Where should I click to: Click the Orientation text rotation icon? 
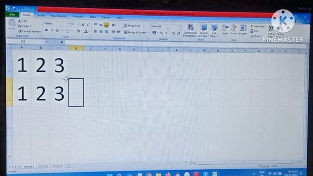coord(114,25)
